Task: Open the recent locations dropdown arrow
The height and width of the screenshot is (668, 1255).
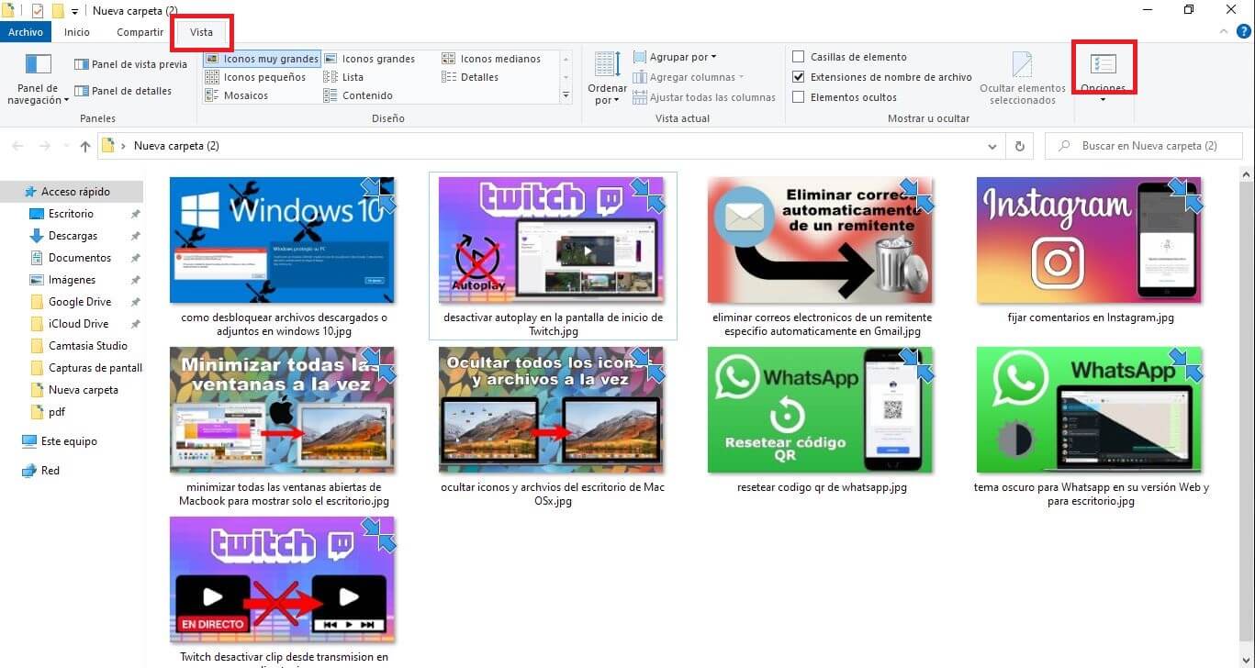Action: [x=66, y=147]
